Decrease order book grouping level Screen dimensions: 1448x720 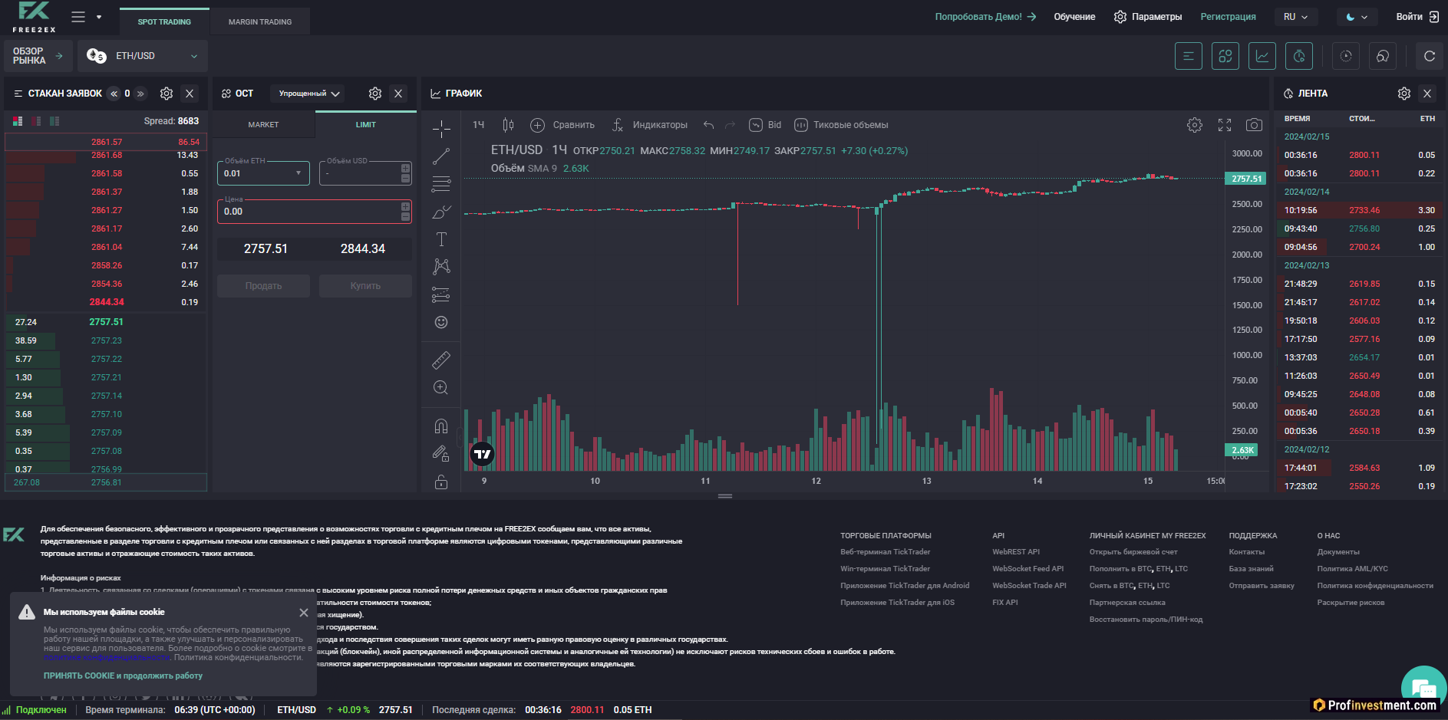114,94
